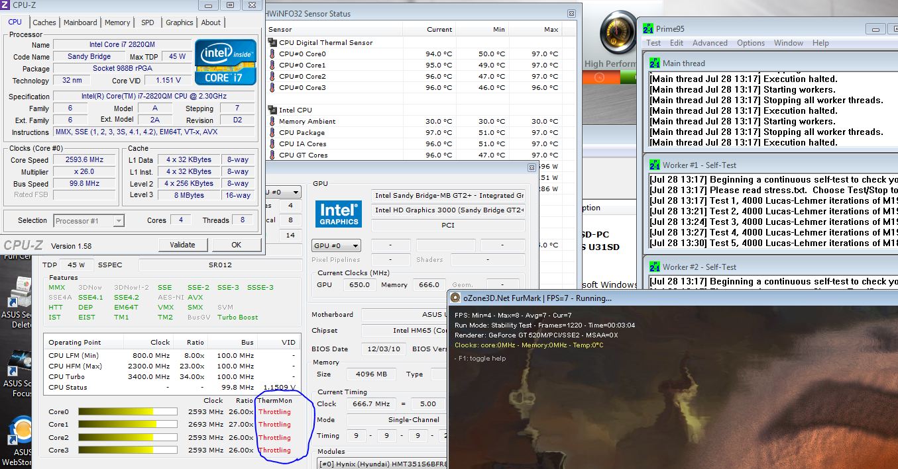The image size is (898, 469).
Task: Click the thermometer icon beside CPU#0 Core2
Action: tap(272, 77)
